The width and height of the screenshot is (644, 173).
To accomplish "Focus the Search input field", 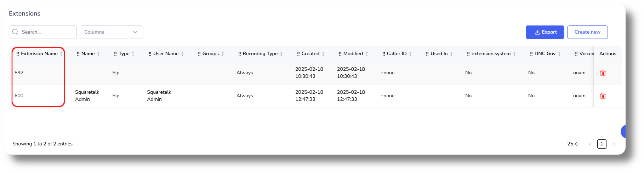I will pos(47,32).
